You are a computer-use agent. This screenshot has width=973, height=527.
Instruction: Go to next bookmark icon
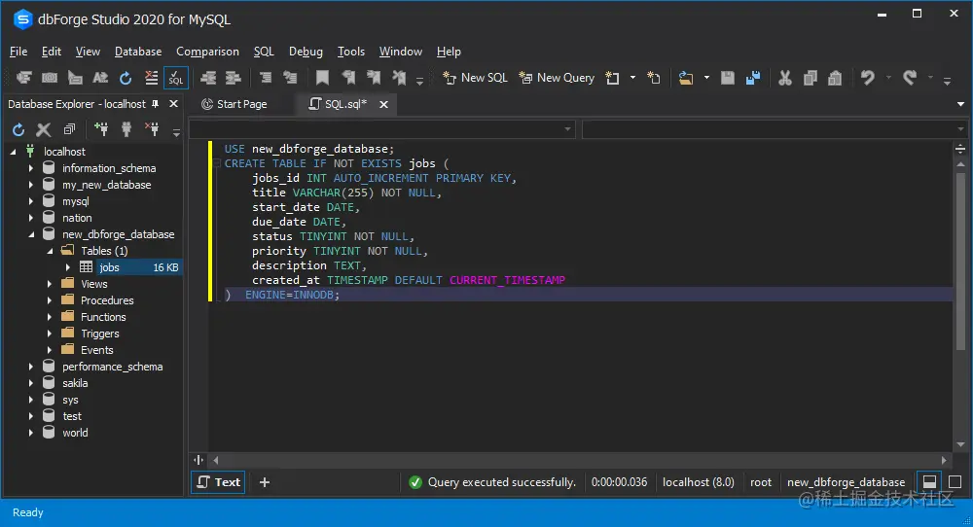(374, 78)
